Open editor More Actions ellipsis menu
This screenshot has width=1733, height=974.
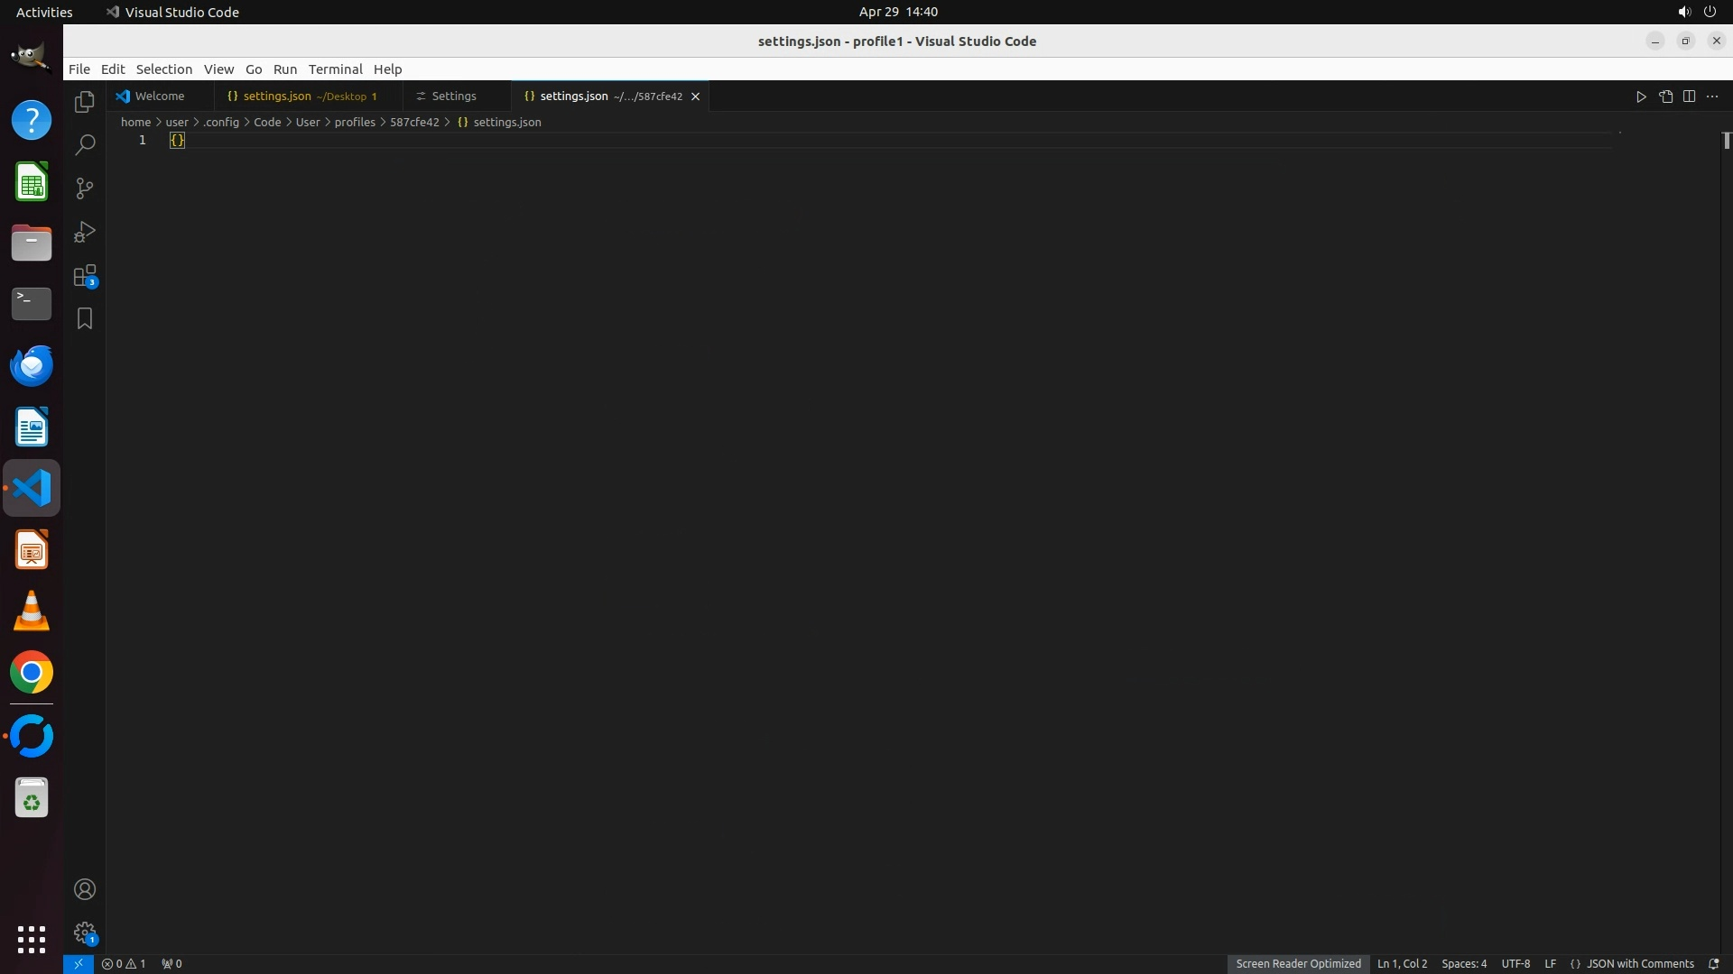pyautogui.click(x=1712, y=96)
